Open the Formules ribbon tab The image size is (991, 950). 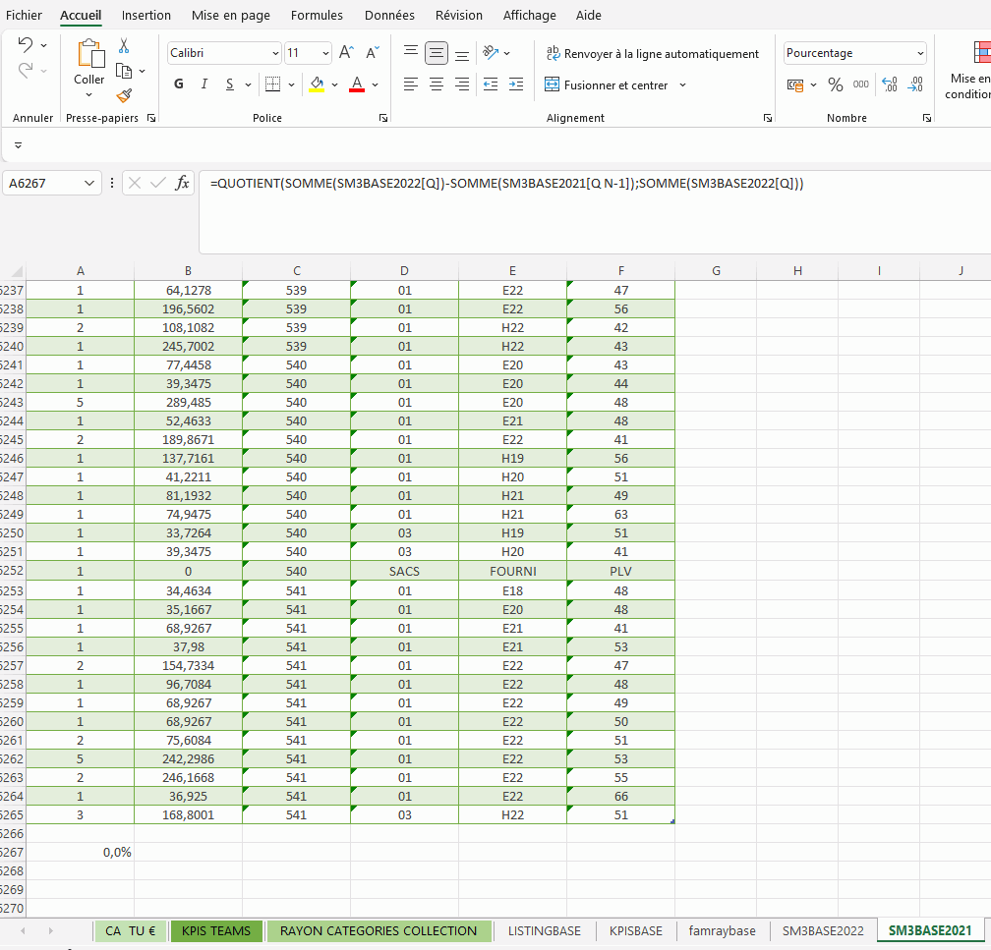click(x=317, y=15)
